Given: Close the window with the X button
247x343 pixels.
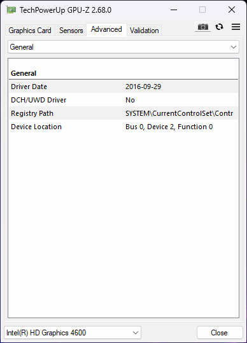Looking at the screenshot, I should tap(232, 10).
